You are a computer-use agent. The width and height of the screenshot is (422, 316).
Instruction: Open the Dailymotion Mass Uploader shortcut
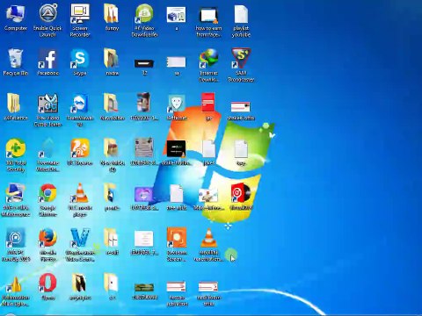16,291
